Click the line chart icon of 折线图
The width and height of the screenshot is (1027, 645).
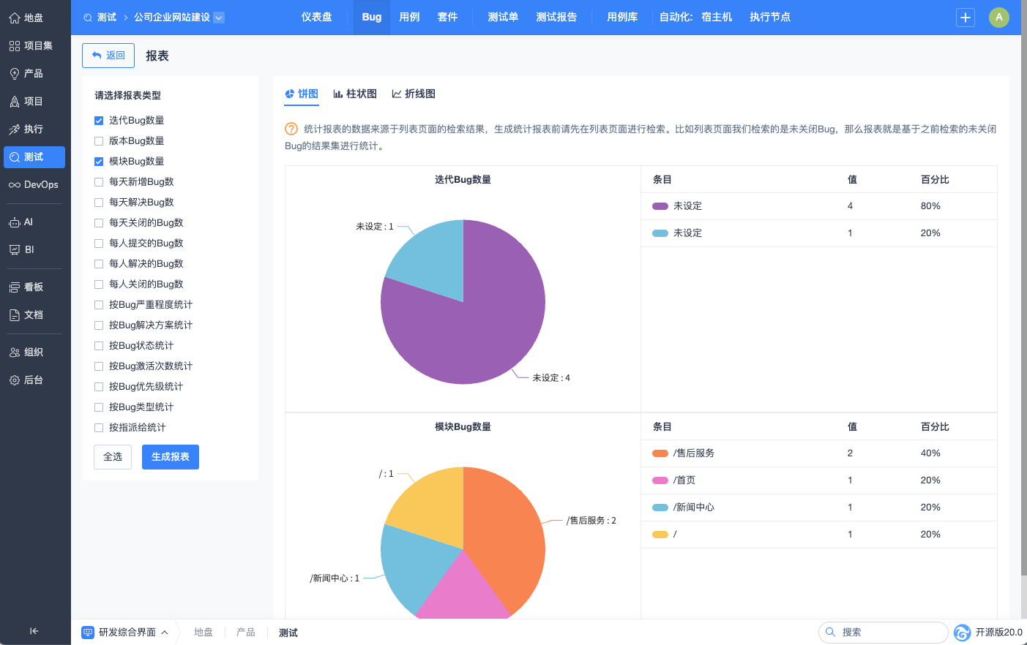tap(397, 94)
